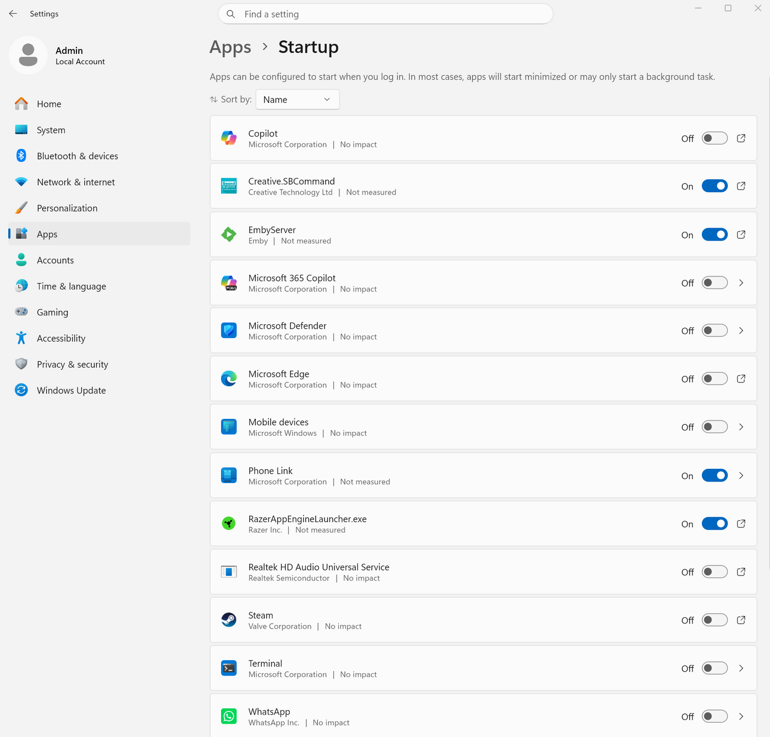The height and width of the screenshot is (737, 770).
Task: Click the Copilot app icon
Action: (x=229, y=138)
